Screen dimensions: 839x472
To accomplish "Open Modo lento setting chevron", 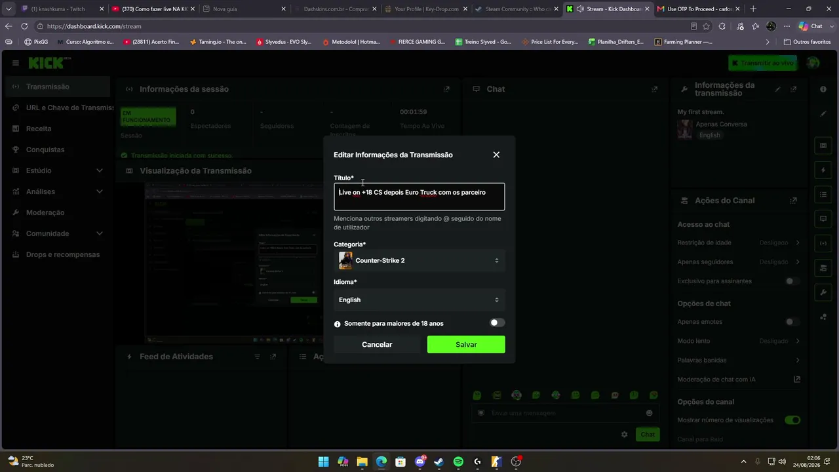I will click(x=798, y=341).
